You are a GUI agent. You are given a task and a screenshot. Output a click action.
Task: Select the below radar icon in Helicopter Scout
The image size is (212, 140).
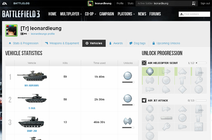pos(199,89)
